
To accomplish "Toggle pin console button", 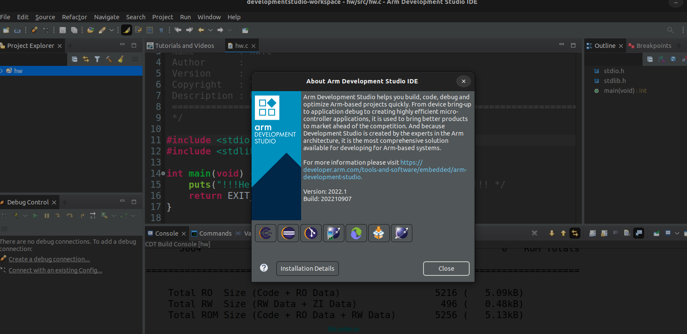I will [x=656, y=233].
